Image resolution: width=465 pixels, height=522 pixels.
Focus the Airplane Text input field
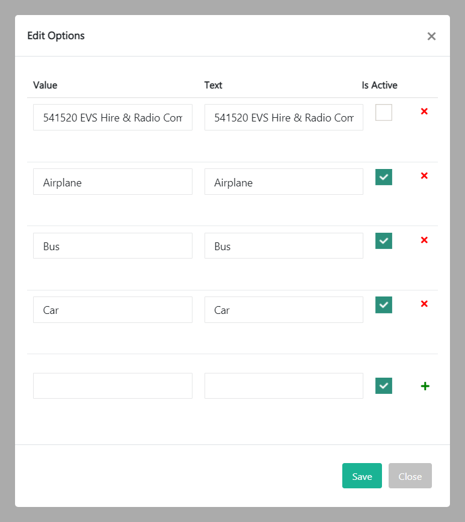283,182
